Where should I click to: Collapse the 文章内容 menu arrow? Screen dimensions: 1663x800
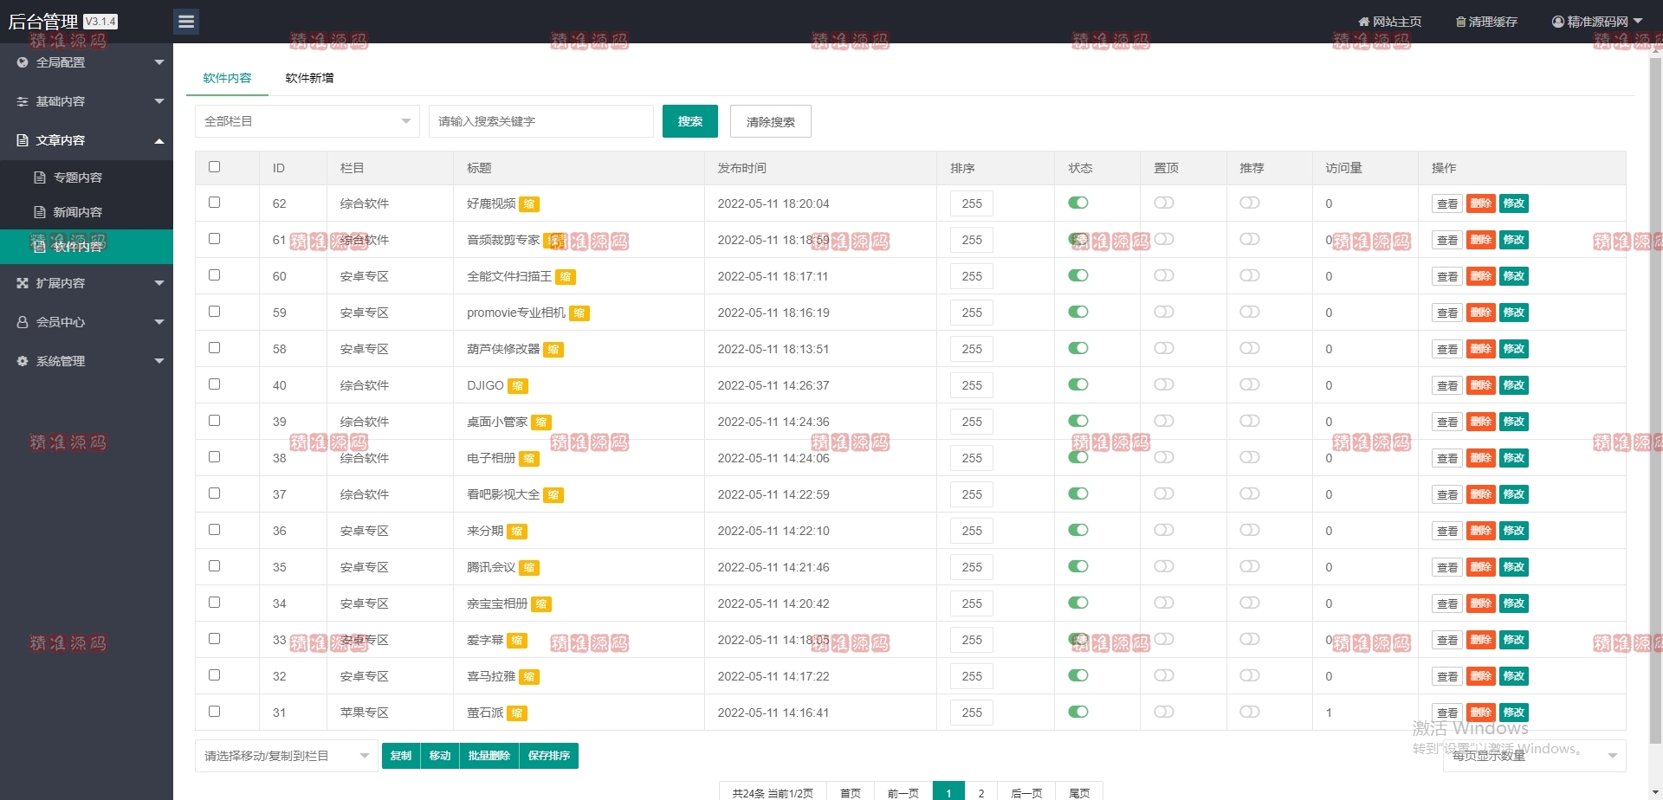tap(159, 140)
